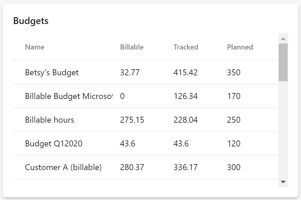Screen dimensions: 301x200
Task: Click billable value 0 in Billable Budget Microsoft row
Action: coord(122,96)
